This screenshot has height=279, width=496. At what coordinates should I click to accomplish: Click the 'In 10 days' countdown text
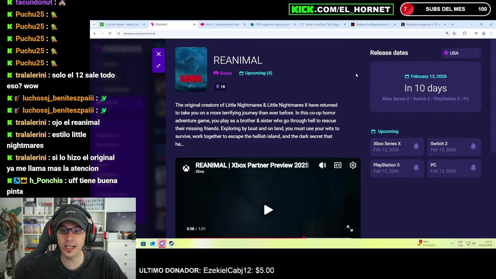pyautogui.click(x=425, y=88)
